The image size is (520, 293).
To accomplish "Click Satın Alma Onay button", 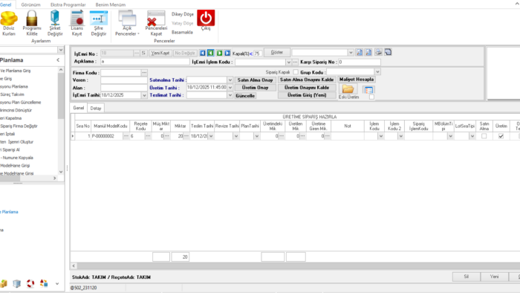I will [x=255, y=80].
